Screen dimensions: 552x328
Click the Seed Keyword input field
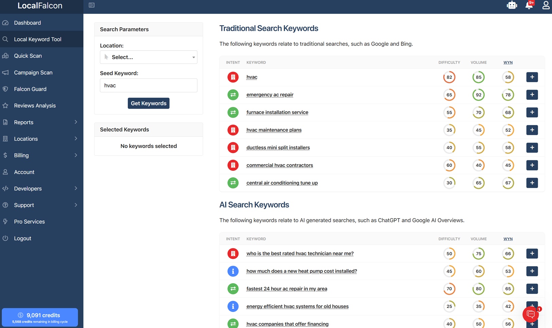click(149, 85)
